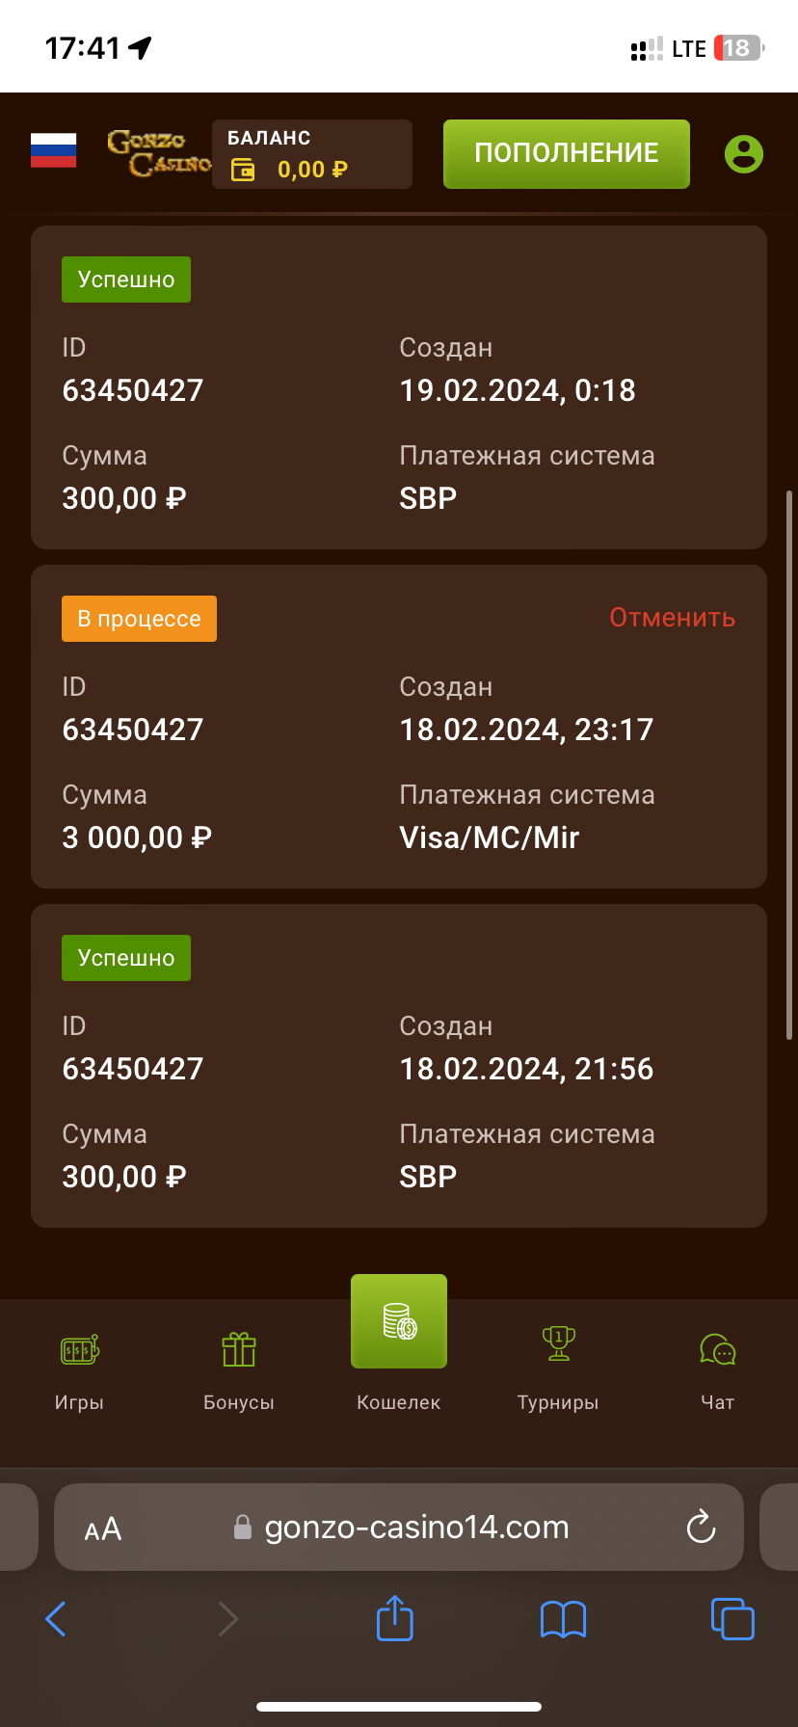Open the Games slot machine icon

pos(80,1350)
